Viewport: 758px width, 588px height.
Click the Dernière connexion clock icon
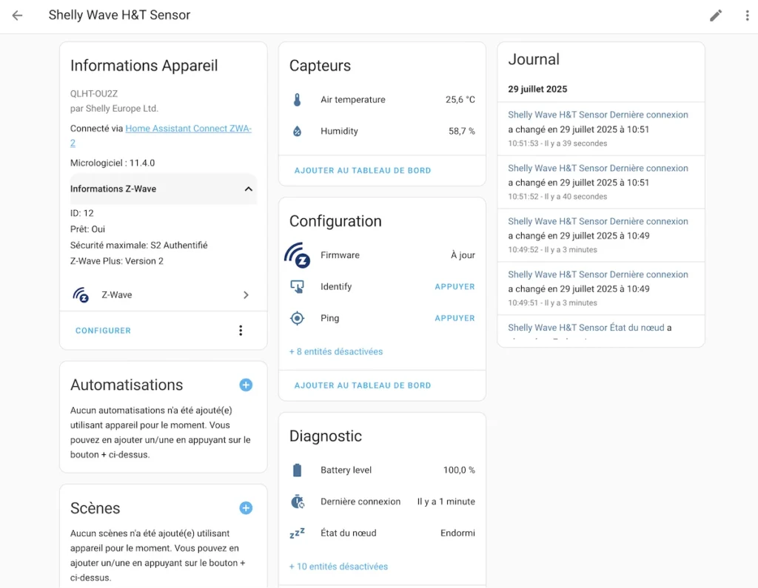[x=297, y=501]
